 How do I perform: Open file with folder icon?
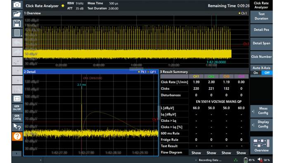pos(17,14)
